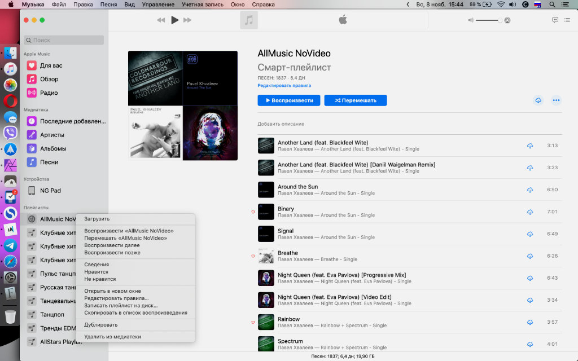Select Воспроизвести позже in context menu
This screenshot has height=361, width=578.
[135, 253]
